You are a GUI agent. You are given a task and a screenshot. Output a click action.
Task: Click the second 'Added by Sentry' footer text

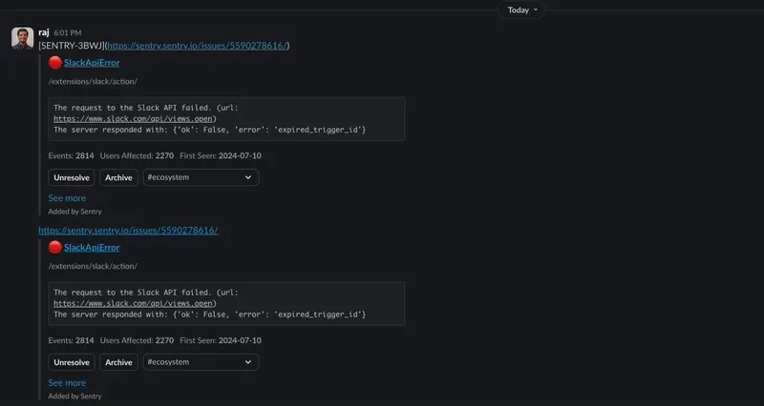pyautogui.click(x=75, y=396)
